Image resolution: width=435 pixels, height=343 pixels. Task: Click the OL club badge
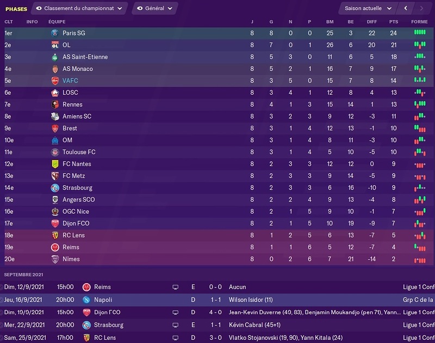click(54, 44)
